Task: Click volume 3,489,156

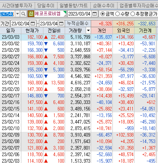Action: tap(80, 109)
